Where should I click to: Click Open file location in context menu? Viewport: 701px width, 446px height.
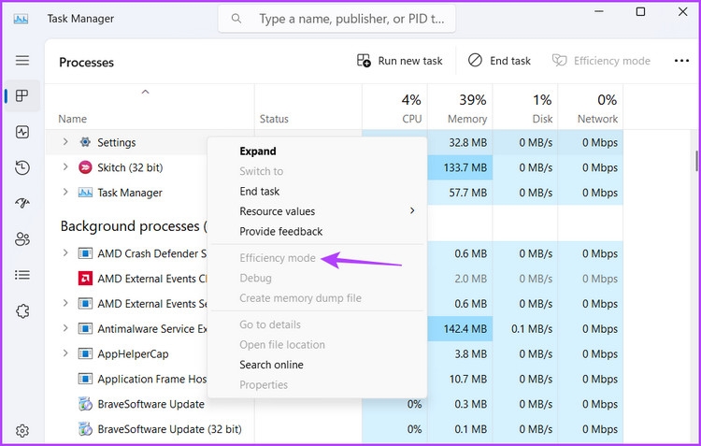[317, 344]
